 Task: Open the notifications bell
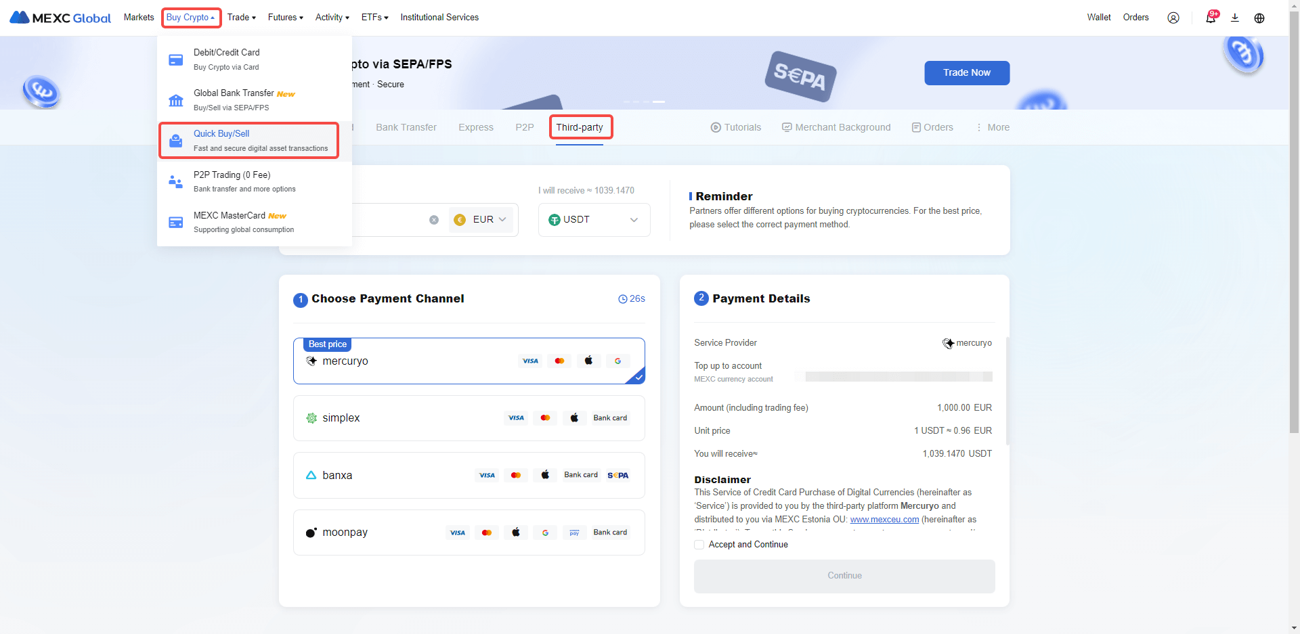pyautogui.click(x=1210, y=18)
